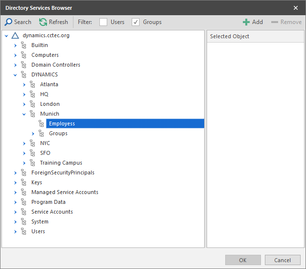The image size is (306, 269).
Task: Expand the London node
Action: pyautogui.click(x=24, y=104)
